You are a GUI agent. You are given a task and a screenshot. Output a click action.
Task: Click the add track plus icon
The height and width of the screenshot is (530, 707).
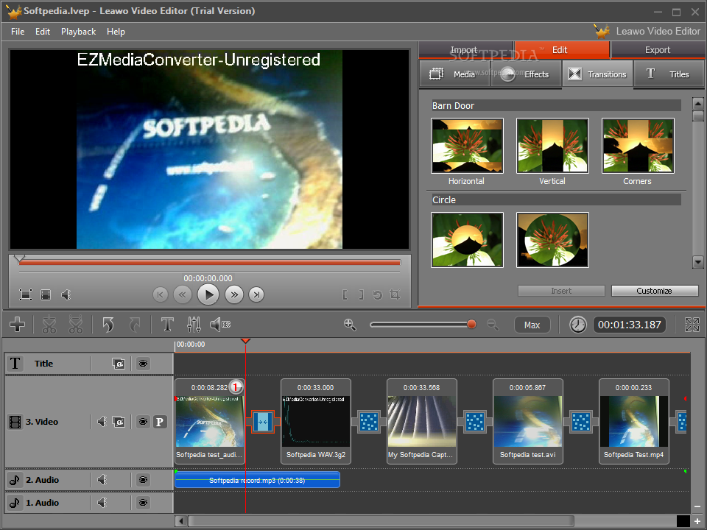click(17, 325)
